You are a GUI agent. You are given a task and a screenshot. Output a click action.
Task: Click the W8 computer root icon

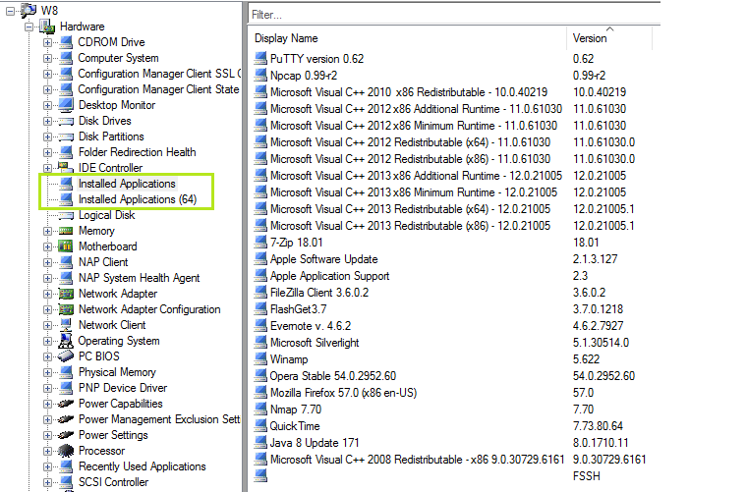(29, 10)
